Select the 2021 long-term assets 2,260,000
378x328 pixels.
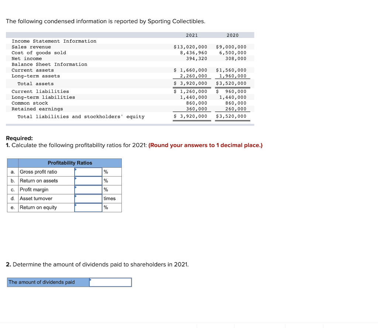pyautogui.click(x=193, y=76)
